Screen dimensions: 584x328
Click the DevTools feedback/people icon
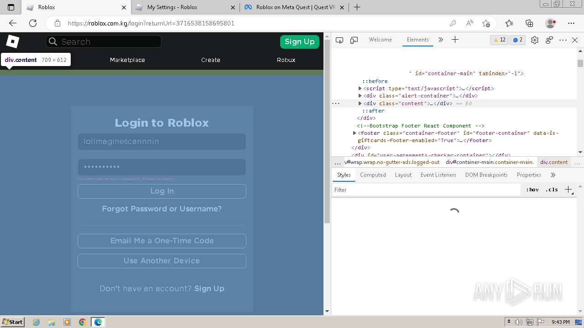pos(549,40)
